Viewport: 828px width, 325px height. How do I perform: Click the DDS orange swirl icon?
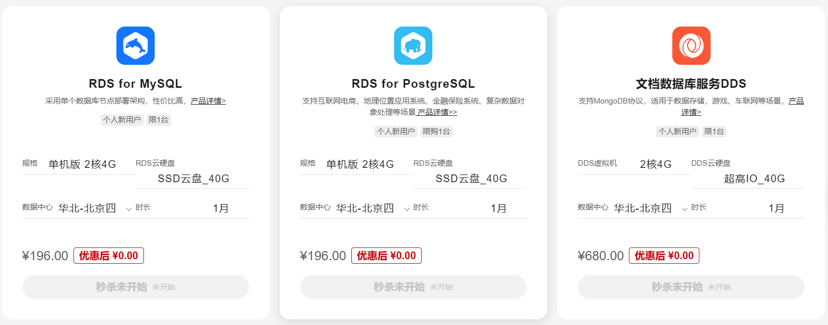691,46
